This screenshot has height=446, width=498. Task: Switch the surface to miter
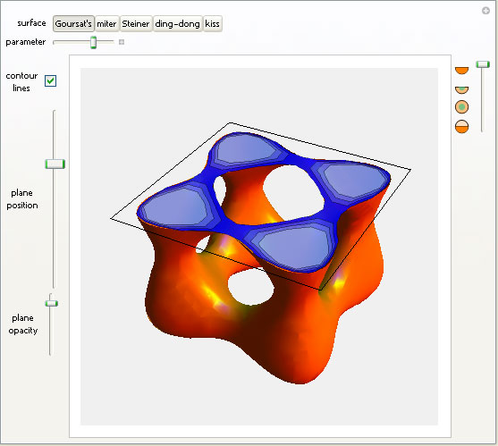tap(106, 24)
